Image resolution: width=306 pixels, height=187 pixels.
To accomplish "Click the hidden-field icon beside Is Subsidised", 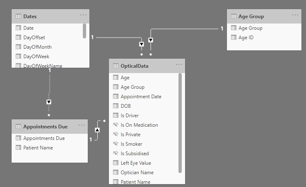I will click(x=116, y=153).
